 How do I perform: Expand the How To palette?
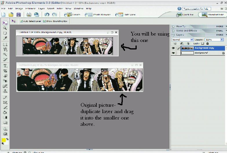click(x=173, y=27)
